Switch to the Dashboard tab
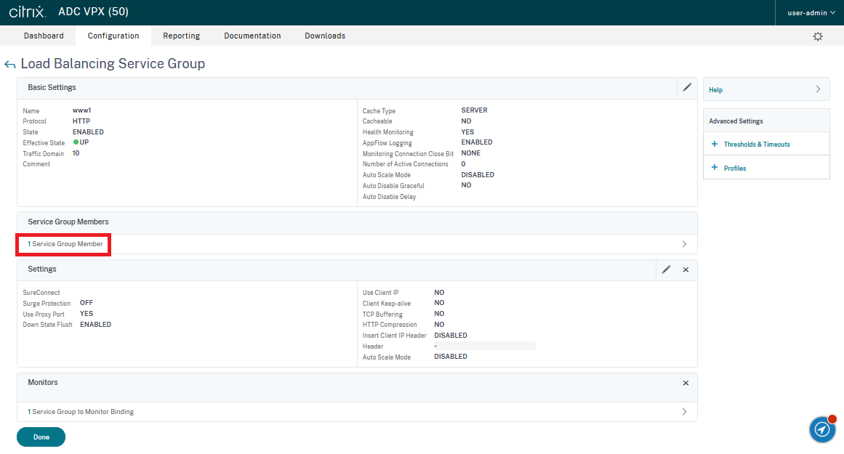Screen dimensions: 844x454 coord(44,36)
